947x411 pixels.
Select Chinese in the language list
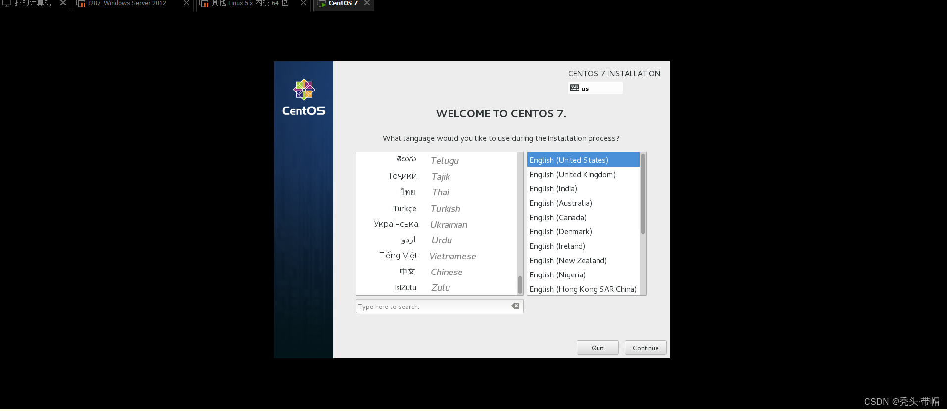click(437, 272)
